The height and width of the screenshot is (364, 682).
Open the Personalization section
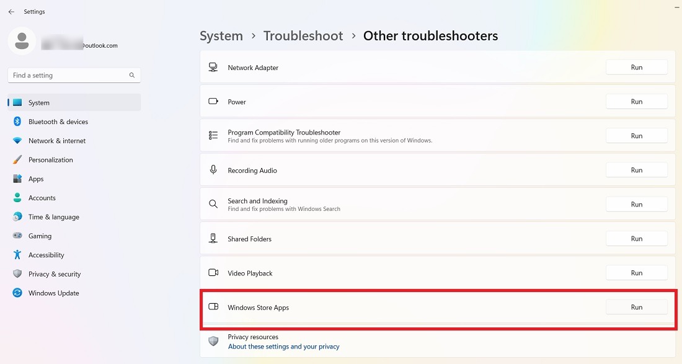click(50, 159)
